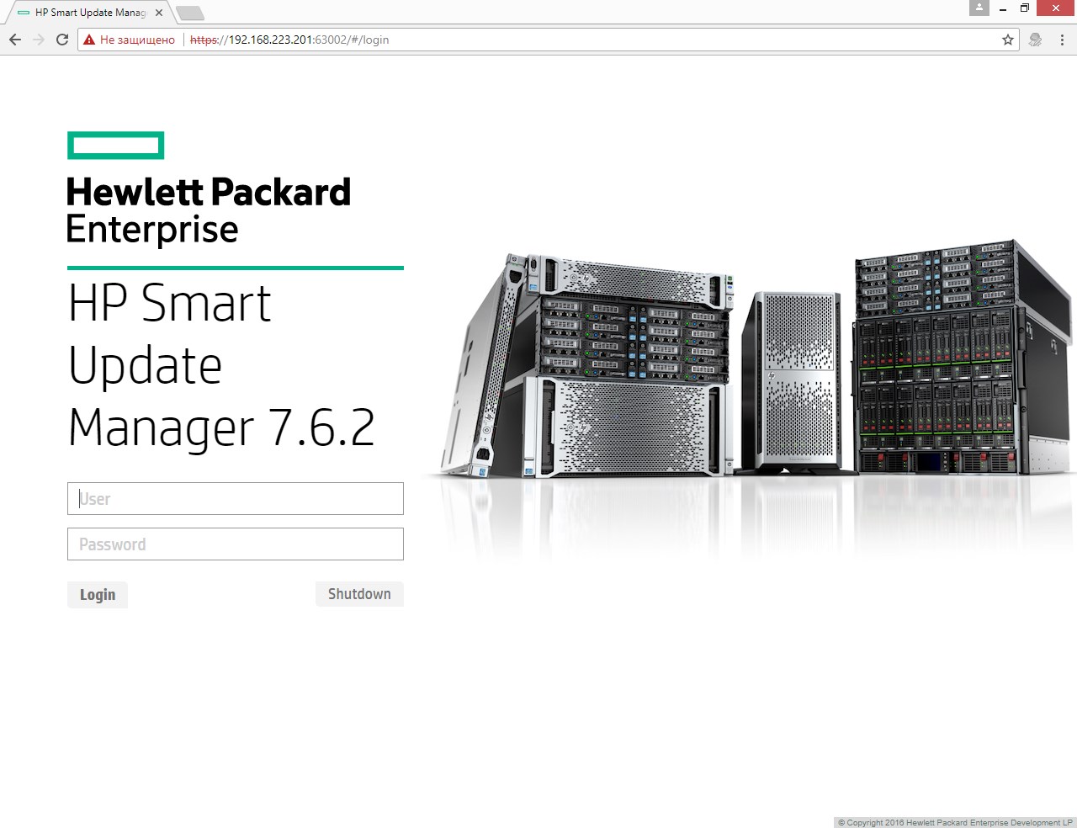Close the HP Smart Update Manager tab
The image size is (1077, 828).
pos(159,13)
